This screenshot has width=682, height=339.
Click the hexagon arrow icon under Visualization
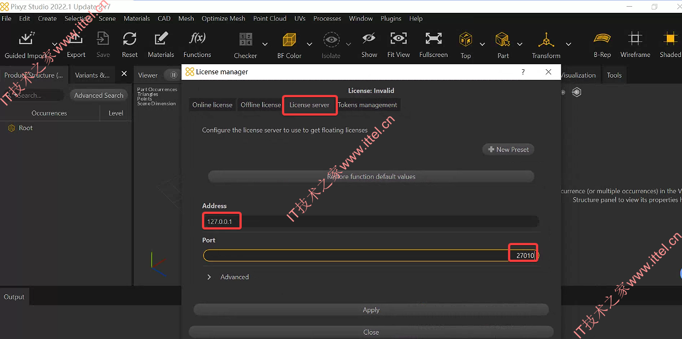[577, 93]
